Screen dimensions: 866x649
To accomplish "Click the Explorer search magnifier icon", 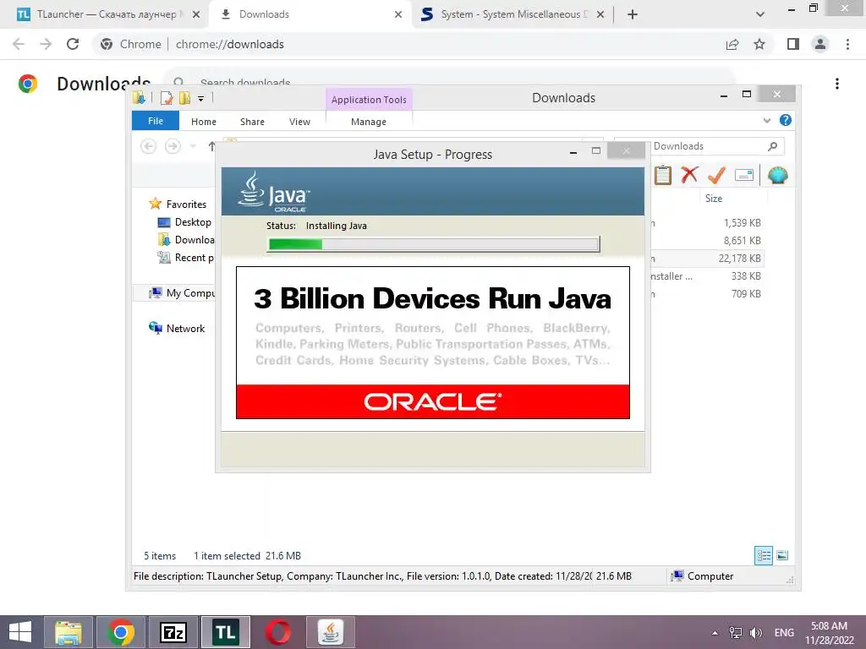I will (x=773, y=146).
